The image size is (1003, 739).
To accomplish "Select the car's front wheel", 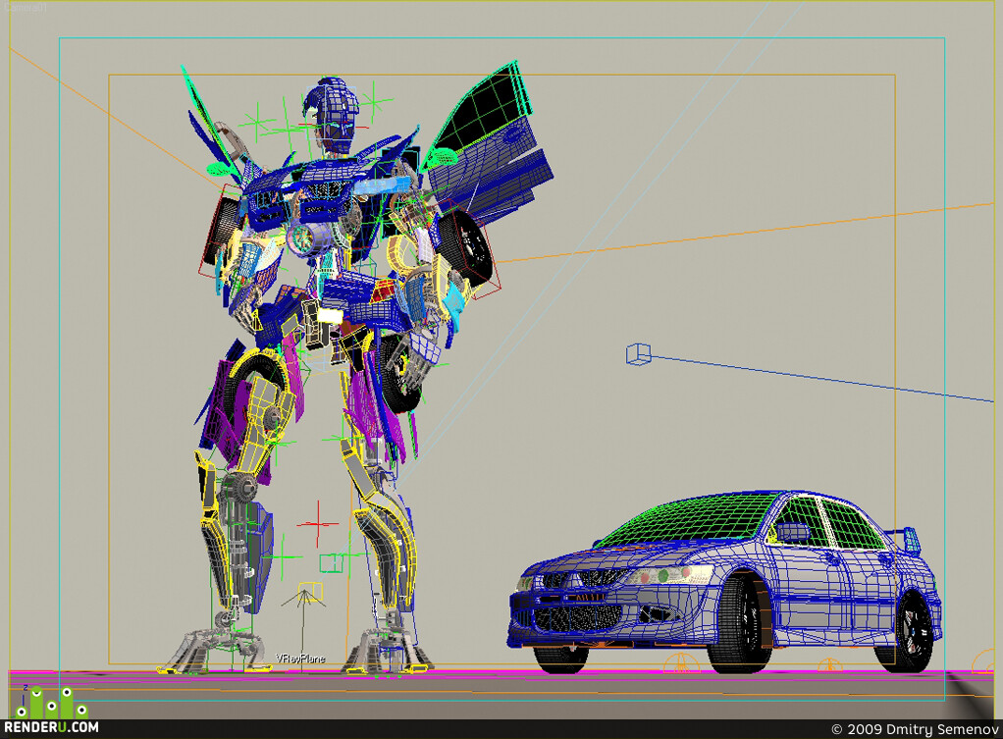I will tap(740, 624).
